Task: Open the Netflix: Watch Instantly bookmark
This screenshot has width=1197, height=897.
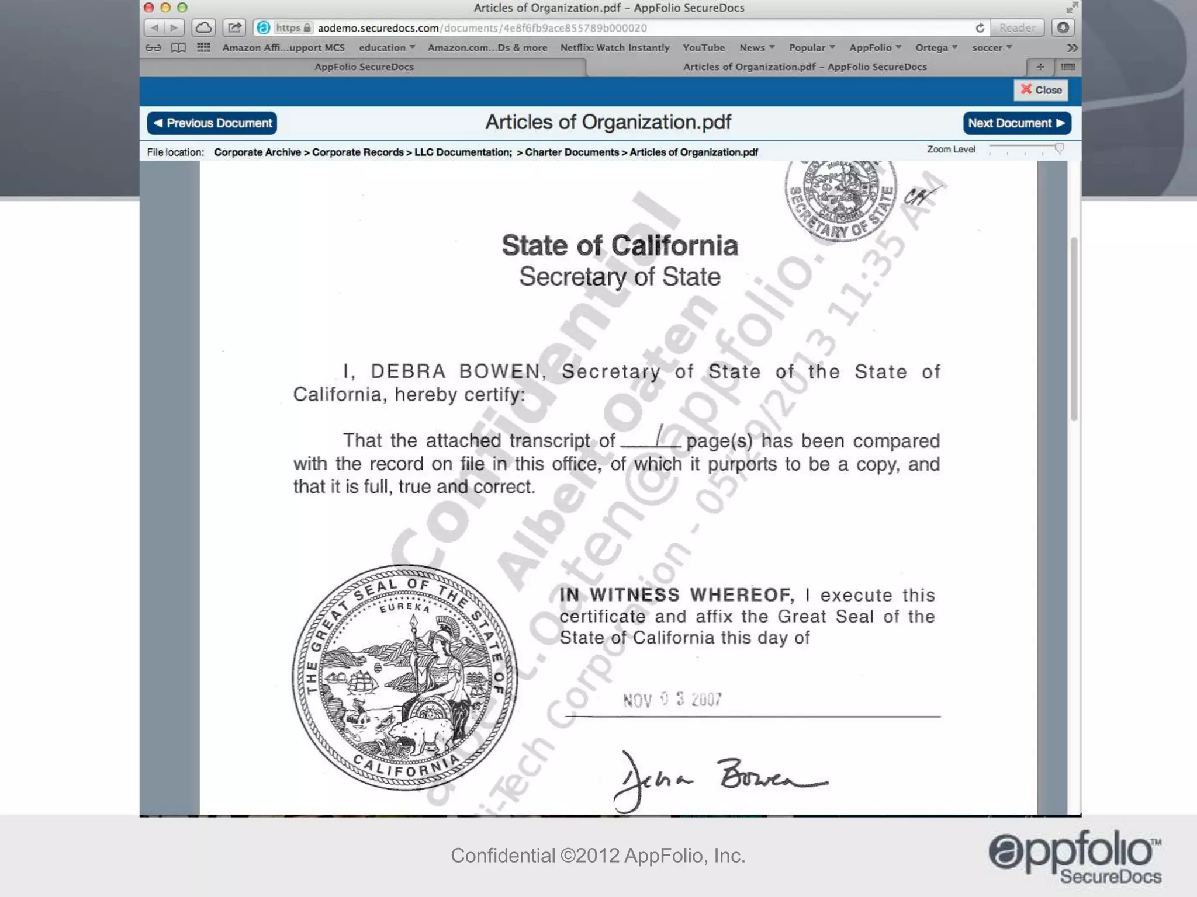Action: [x=614, y=47]
